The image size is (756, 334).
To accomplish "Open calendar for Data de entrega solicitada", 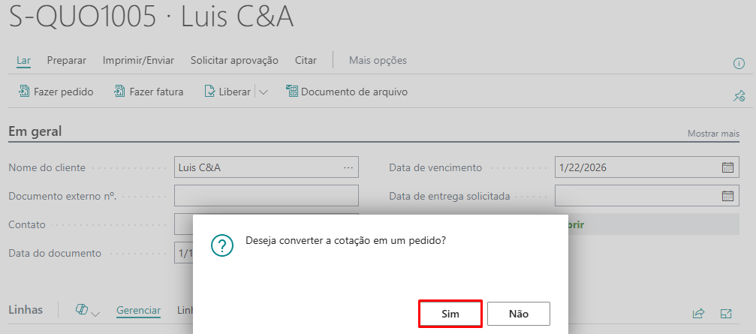I will (x=727, y=196).
